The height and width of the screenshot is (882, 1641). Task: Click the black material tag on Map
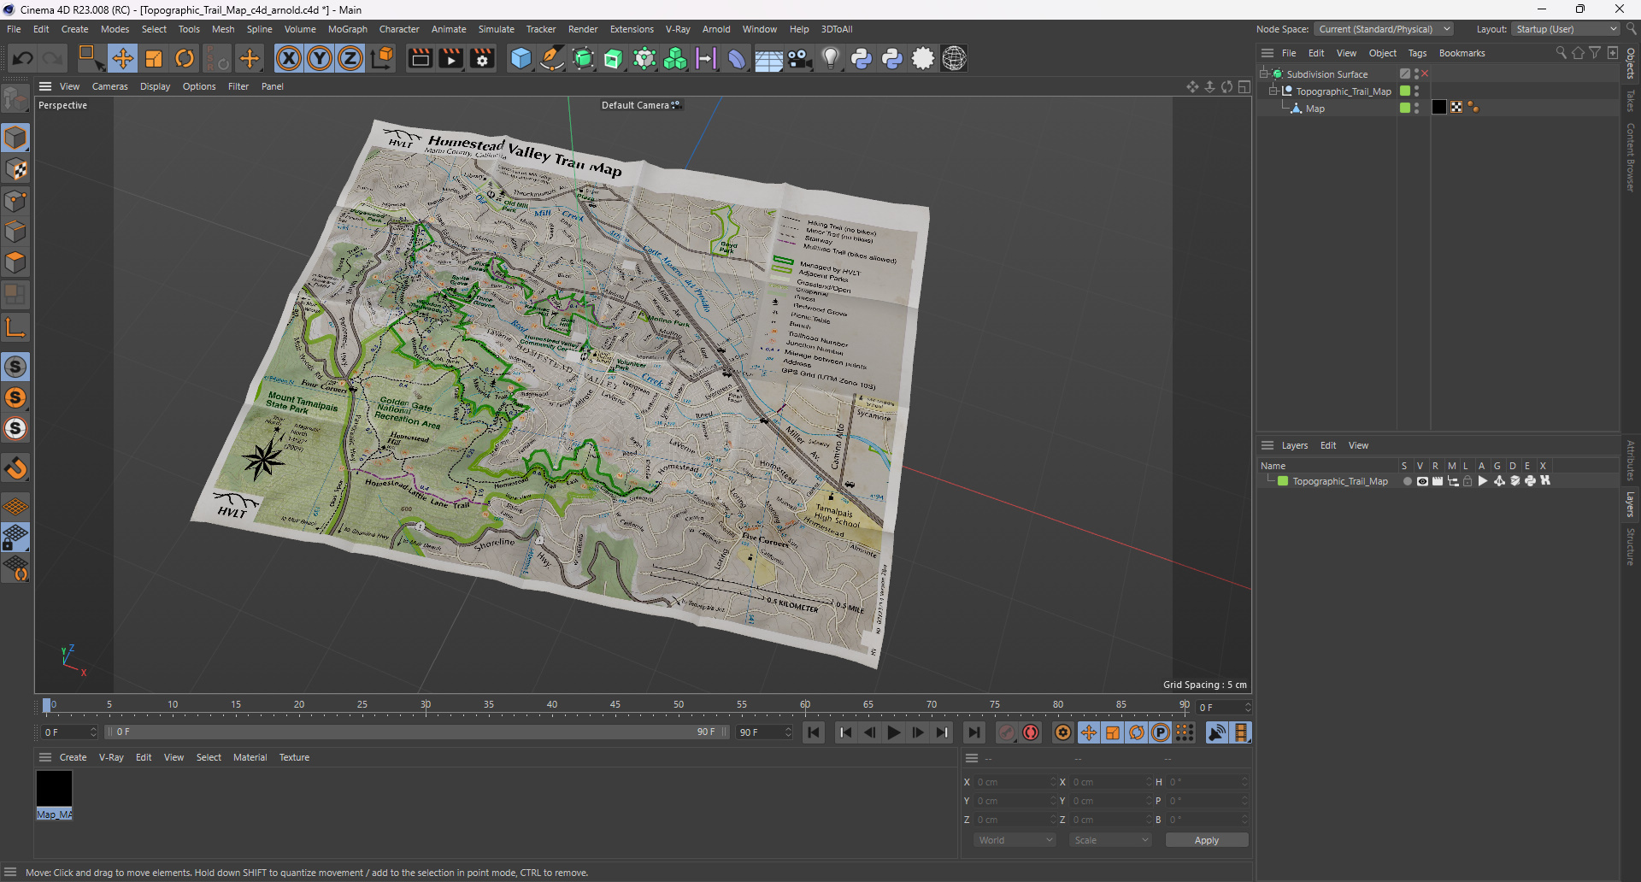(x=1439, y=107)
